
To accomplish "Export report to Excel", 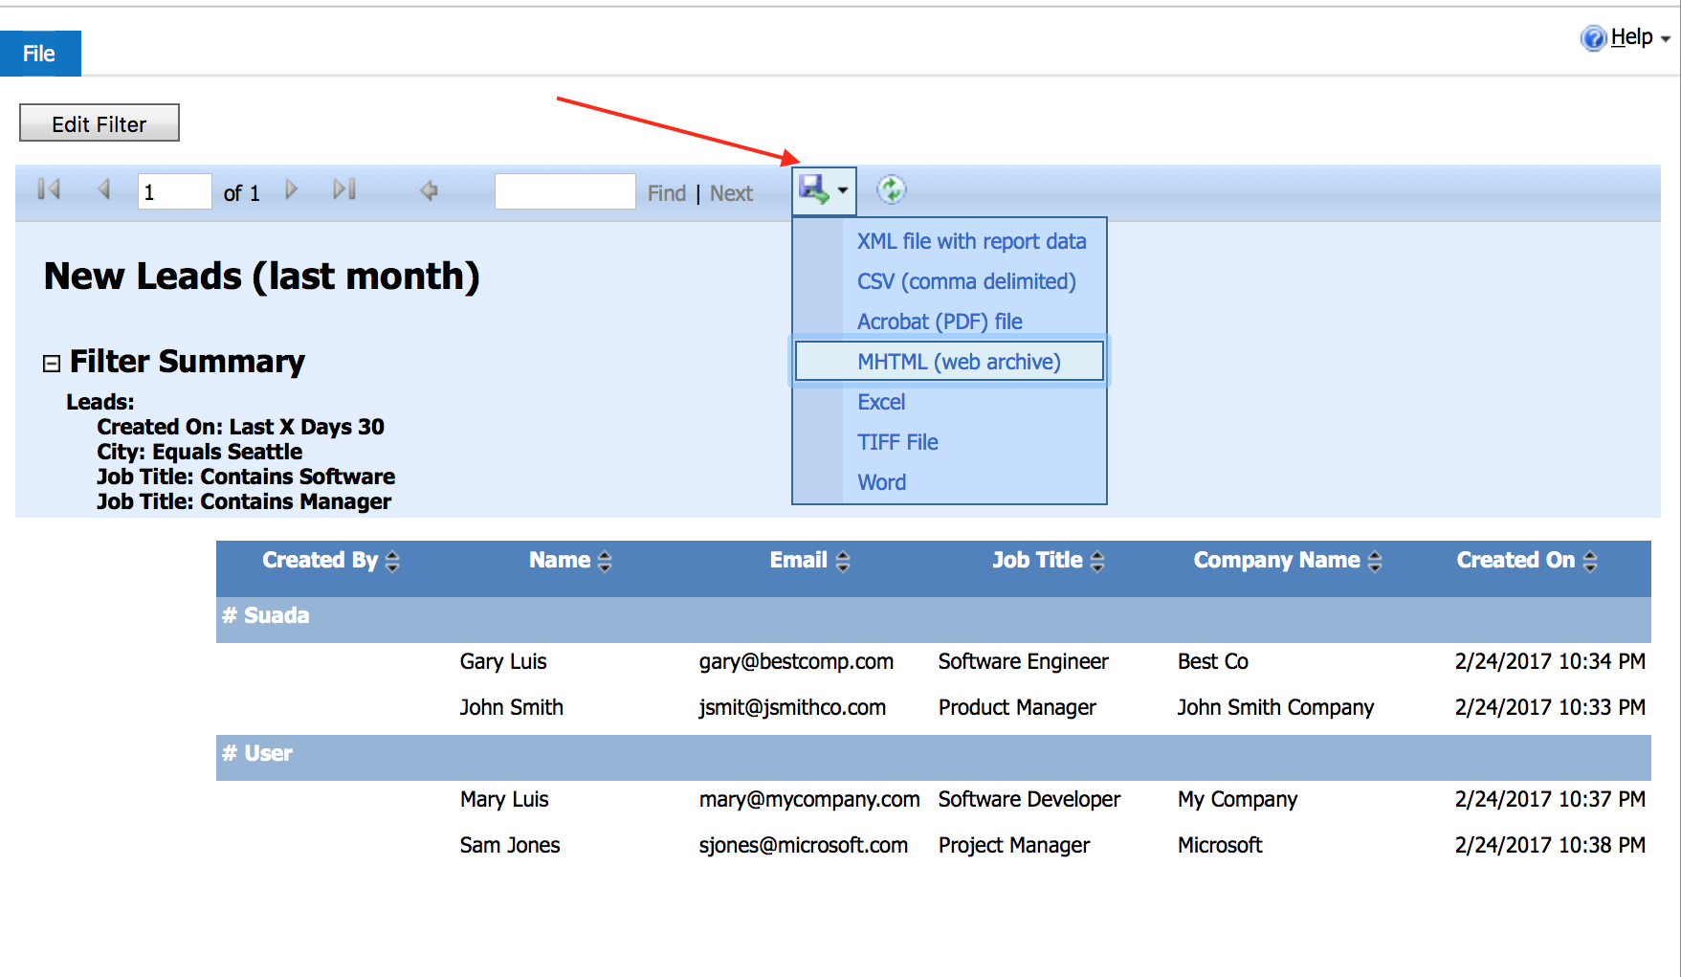I will pos(881,402).
